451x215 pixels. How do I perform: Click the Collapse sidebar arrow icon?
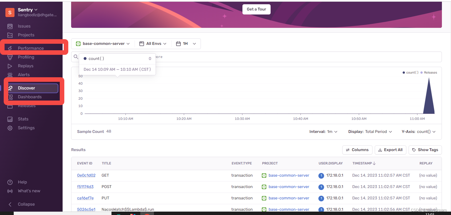pos(10,204)
